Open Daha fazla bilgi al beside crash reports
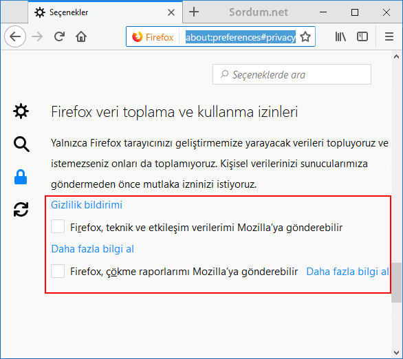403x359 pixels. (x=347, y=272)
